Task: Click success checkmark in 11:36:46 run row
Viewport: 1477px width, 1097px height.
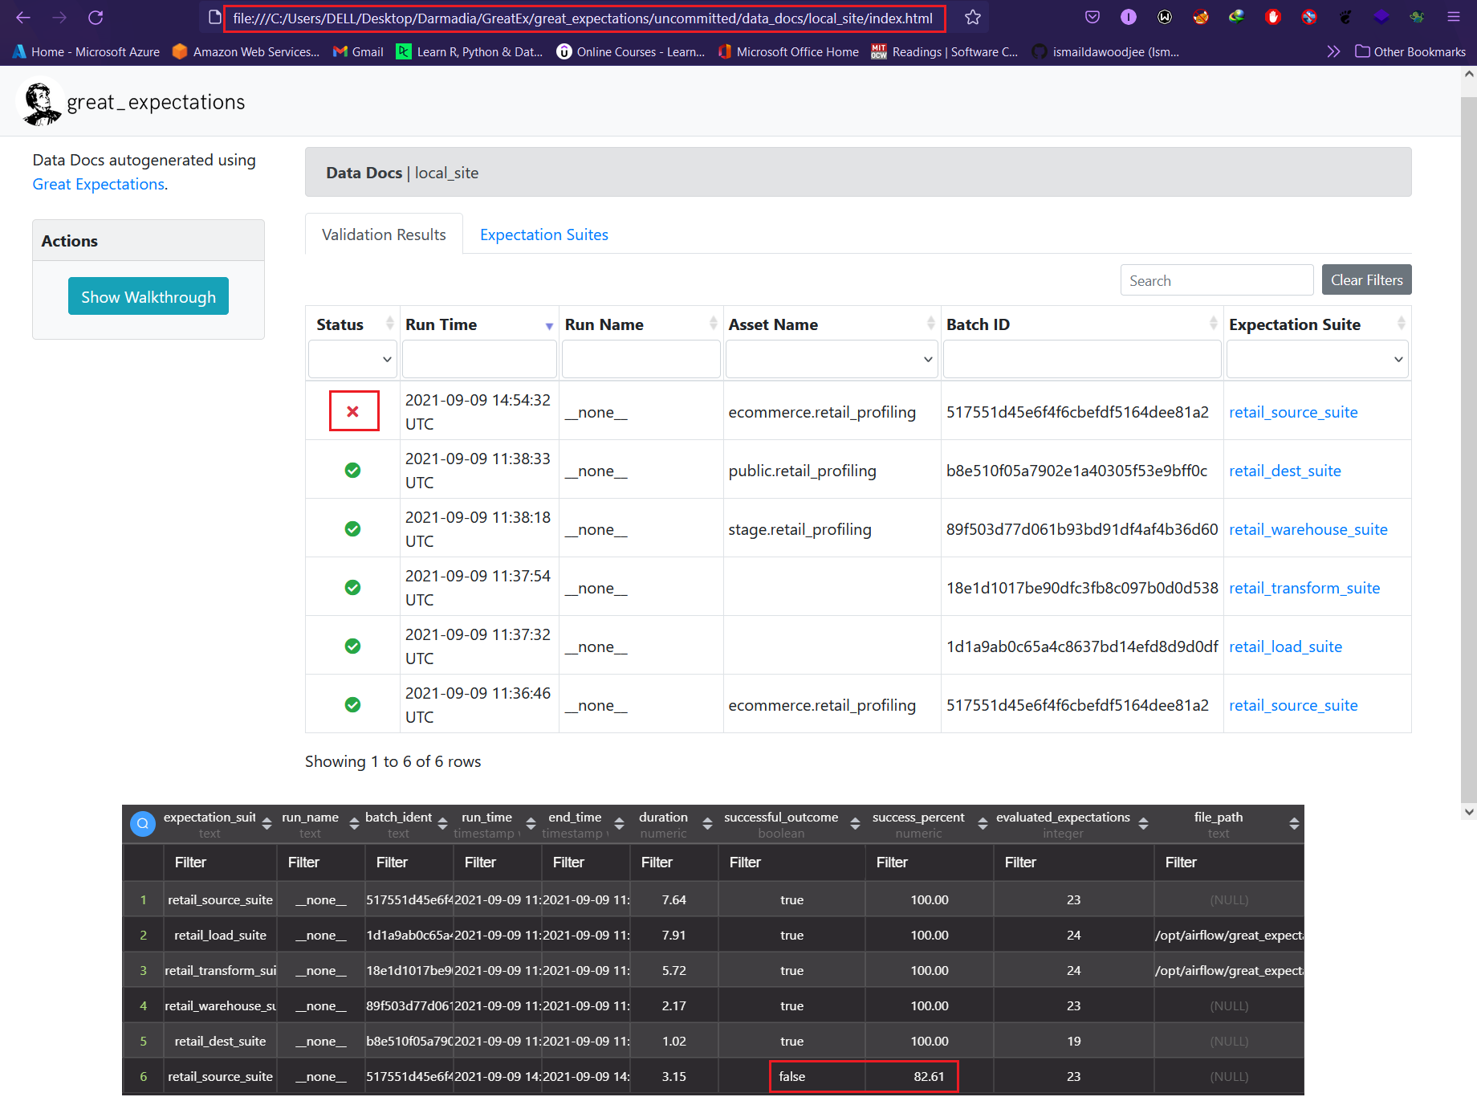Action: [352, 704]
